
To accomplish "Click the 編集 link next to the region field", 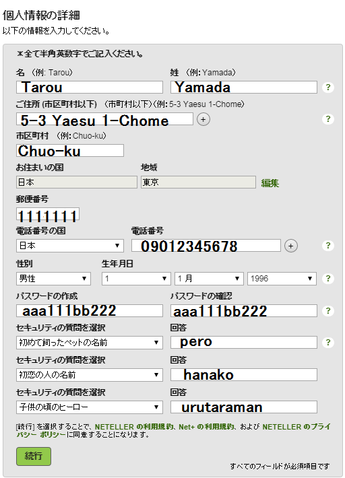I will pyautogui.click(x=270, y=183).
